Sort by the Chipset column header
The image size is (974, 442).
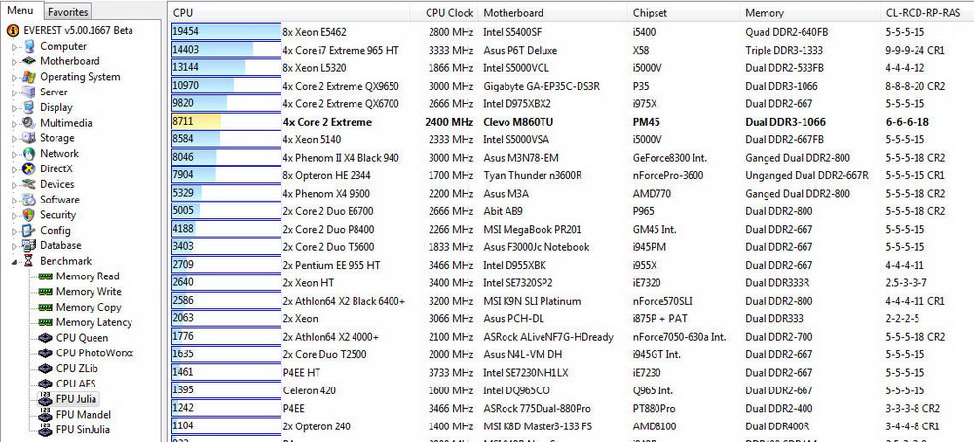pos(685,13)
